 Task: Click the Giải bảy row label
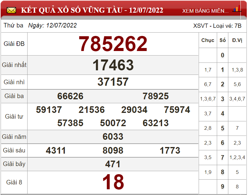click(14, 164)
